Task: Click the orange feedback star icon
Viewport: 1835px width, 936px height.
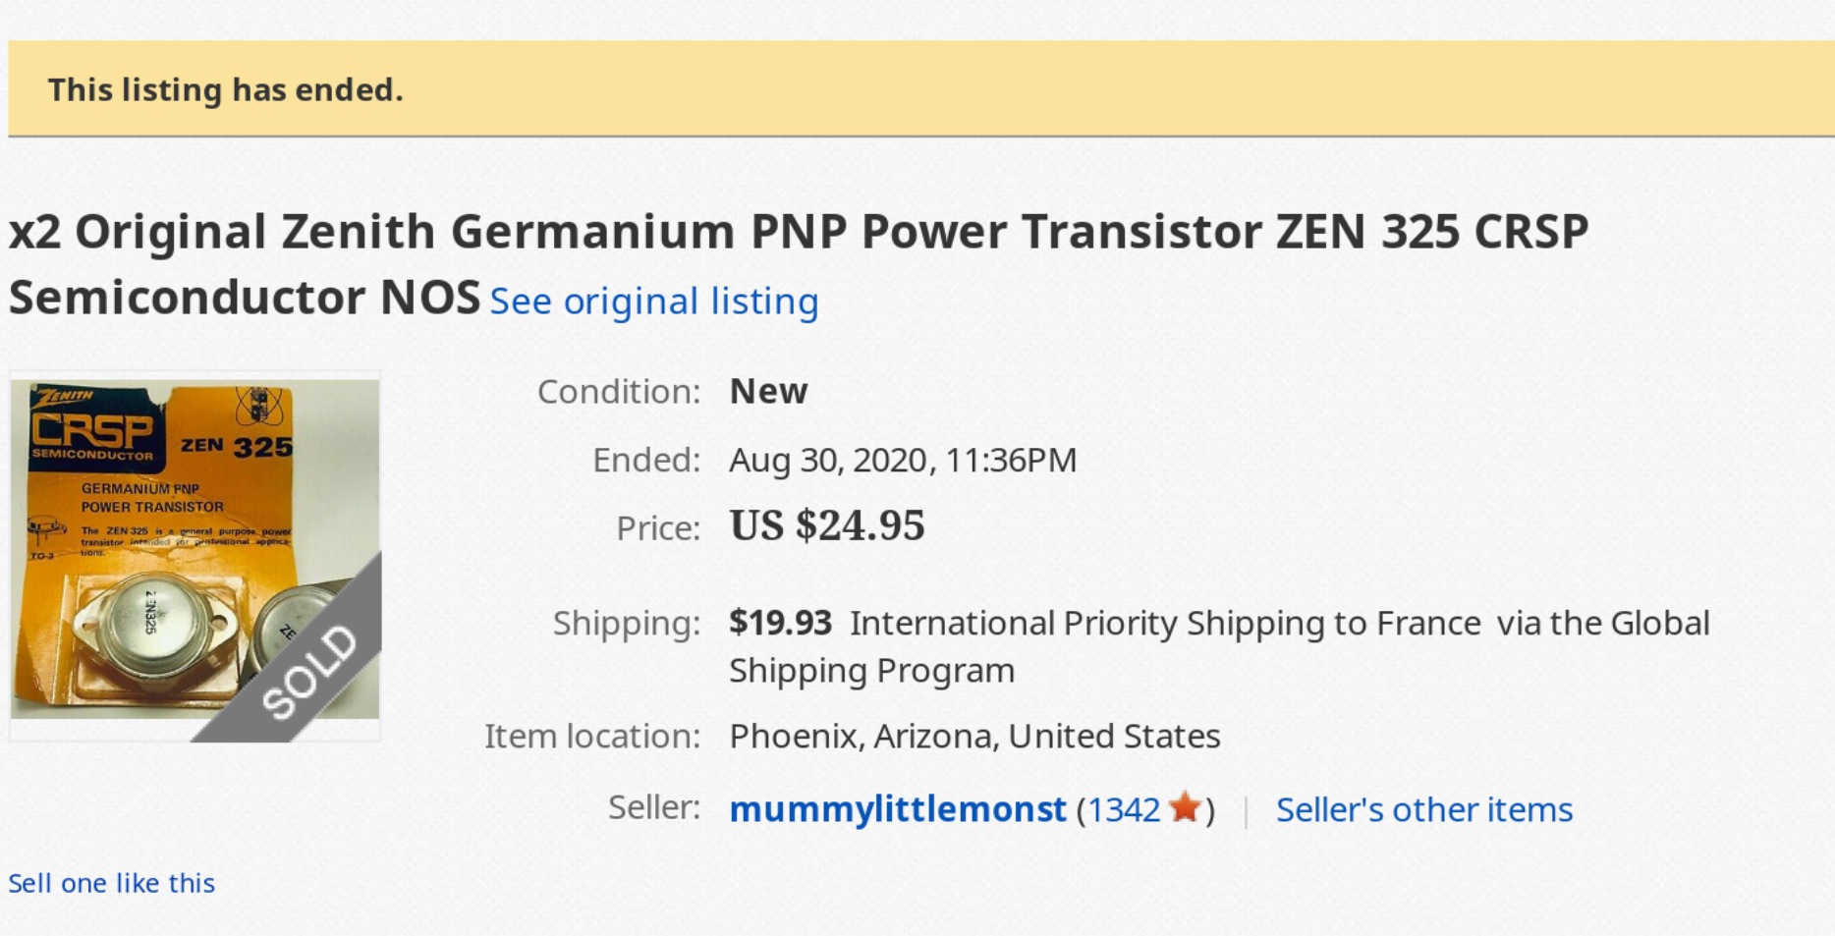Action: tap(1186, 807)
